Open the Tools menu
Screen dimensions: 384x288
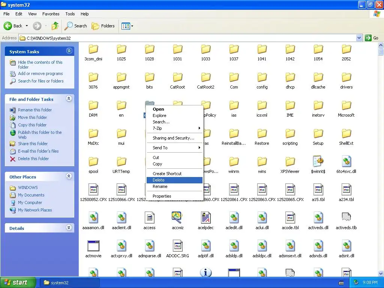[x=70, y=14]
